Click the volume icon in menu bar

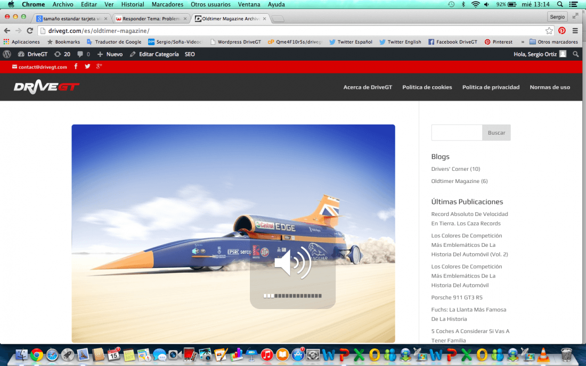[x=486, y=4]
